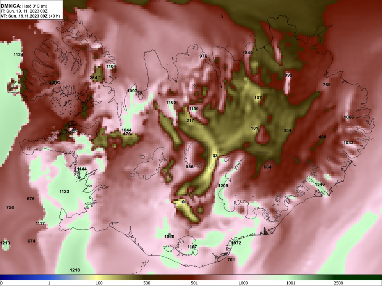This screenshot has width=382, height=286.
Task: Select the map value 107
Action: coord(258,98)
